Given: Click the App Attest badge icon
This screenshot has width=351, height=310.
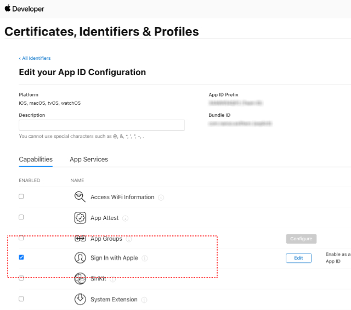Looking at the screenshot, I should (80, 218).
